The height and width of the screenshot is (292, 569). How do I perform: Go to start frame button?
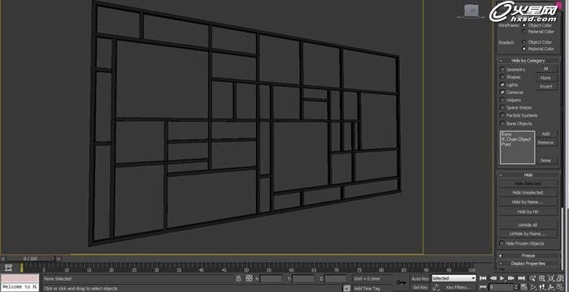[483, 278]
